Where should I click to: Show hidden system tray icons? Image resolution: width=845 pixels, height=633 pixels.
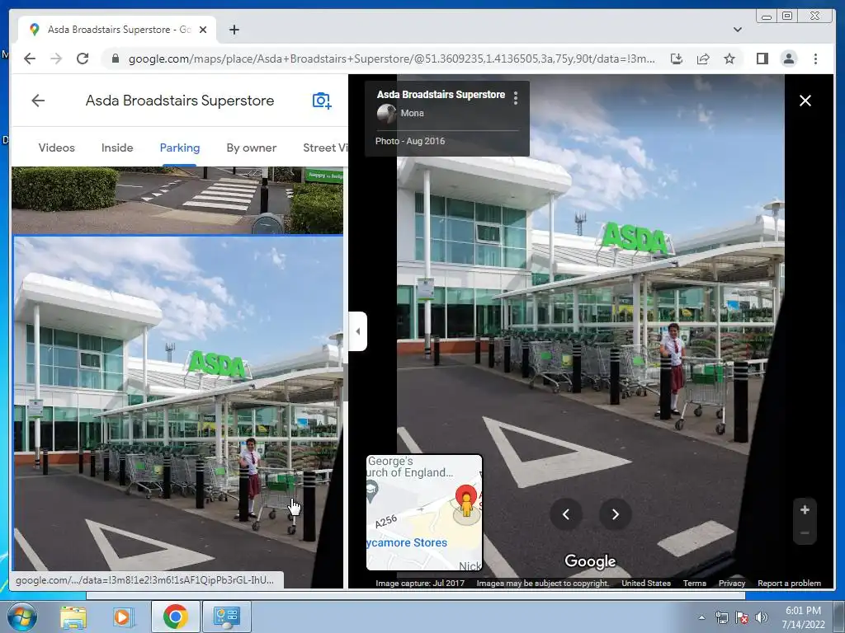point(701,618)
